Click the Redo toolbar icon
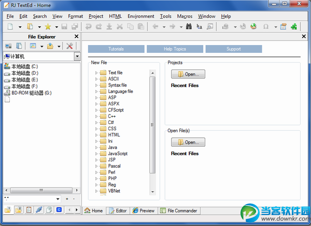 coord(99,26)
